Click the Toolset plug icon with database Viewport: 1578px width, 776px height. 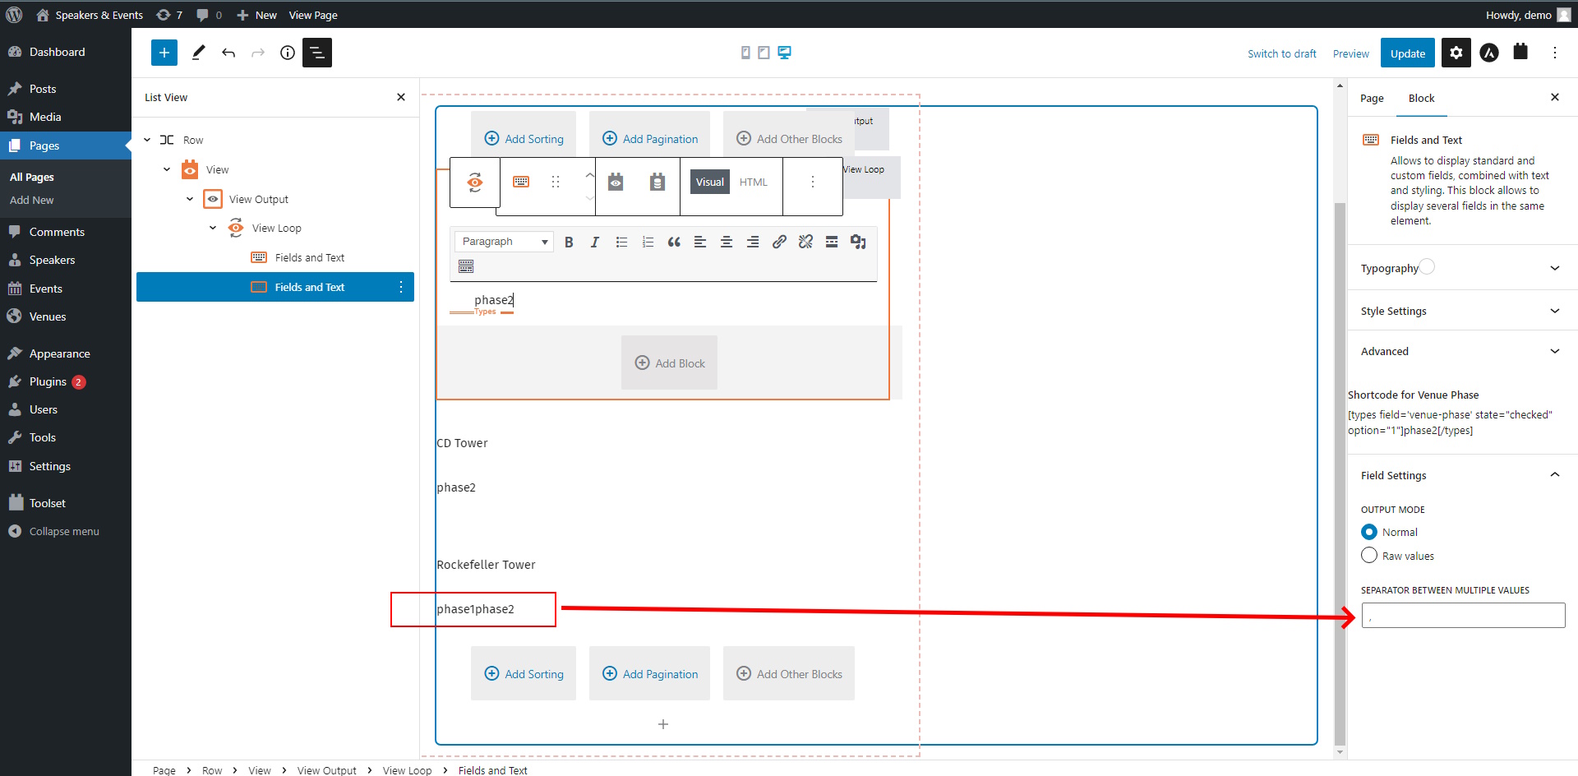pos(657,182)
